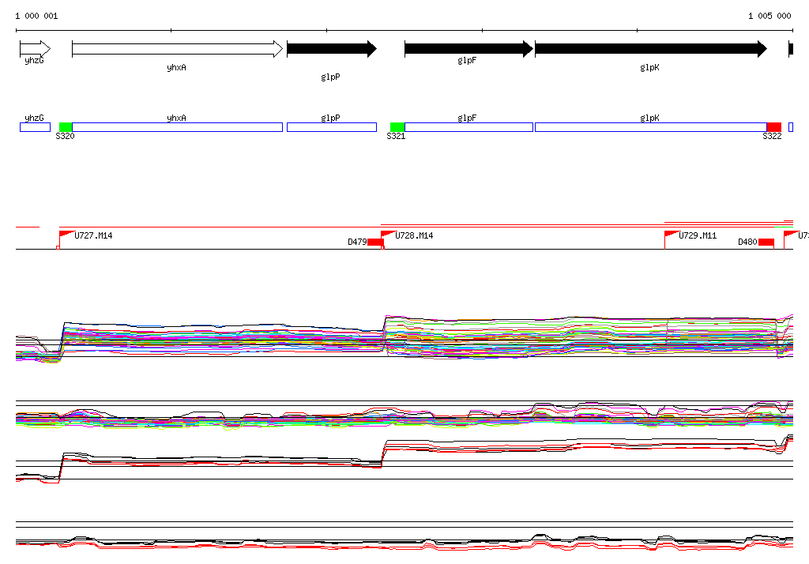This screenshot has width=809, height=564.
Task: Select the glpP blue outlined box
Action: (332, 127)
